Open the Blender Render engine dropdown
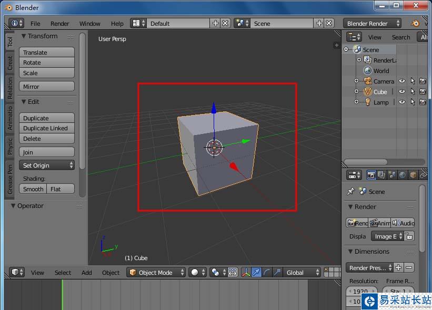Viewport: 432px width, 310px height. click(x=372, y=23)
